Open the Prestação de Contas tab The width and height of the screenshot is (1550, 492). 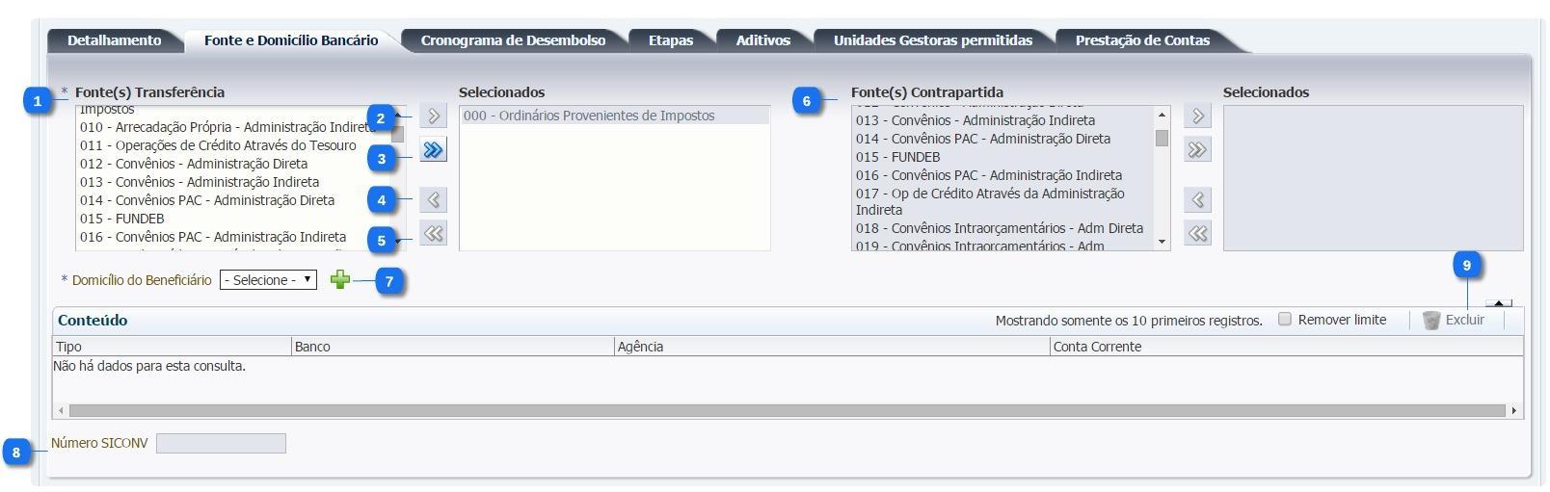point(1141,40)
